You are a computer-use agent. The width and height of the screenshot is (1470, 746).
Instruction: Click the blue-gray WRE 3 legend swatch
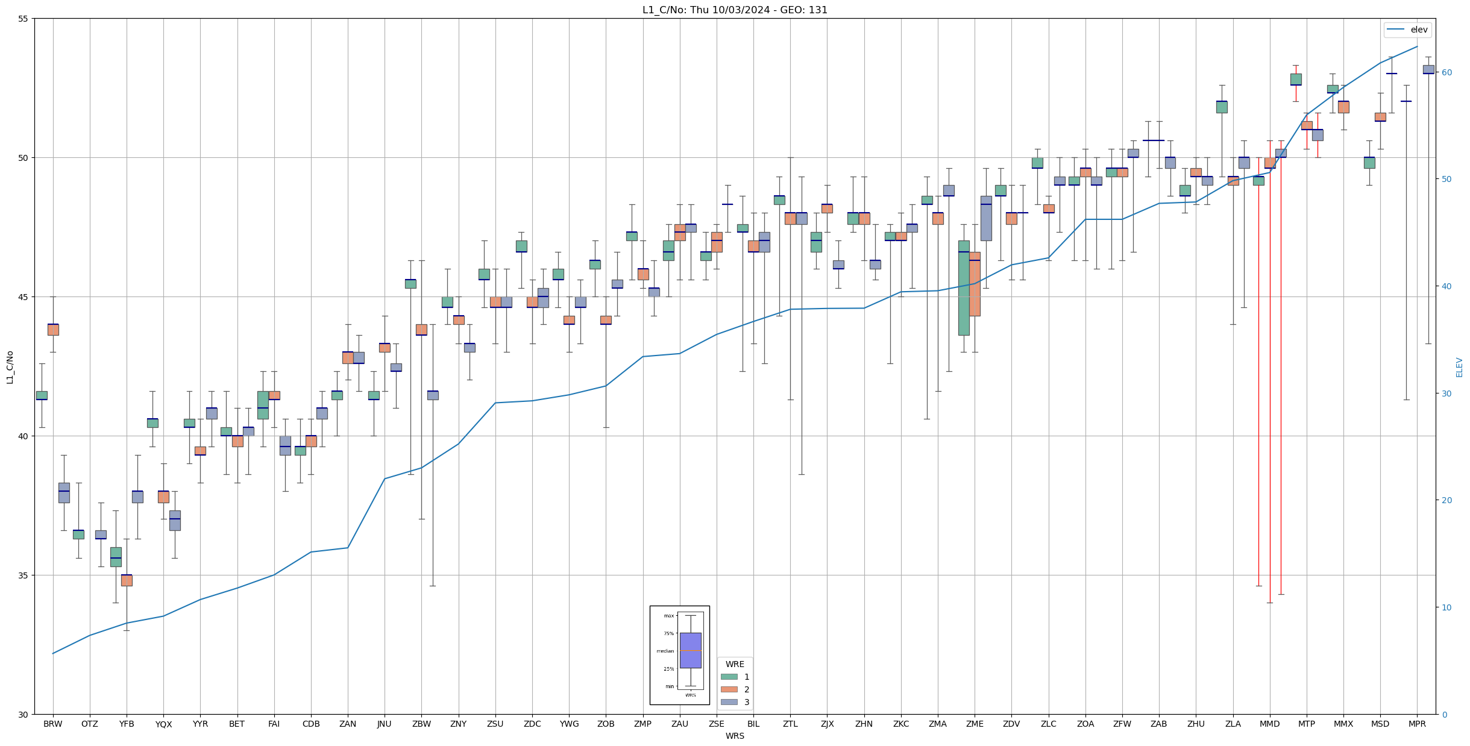pyautogui.click(x=729, y=702)
